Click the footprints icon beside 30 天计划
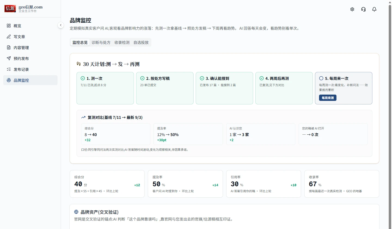This screenshot has width=392, height=229. click(x=79, y=64)
